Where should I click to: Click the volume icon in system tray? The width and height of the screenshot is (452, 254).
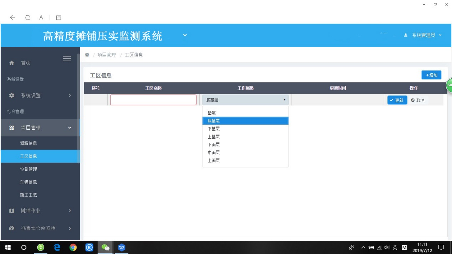(x=387, y=248)
